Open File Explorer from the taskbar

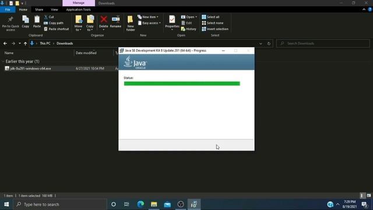click(154, 204)
